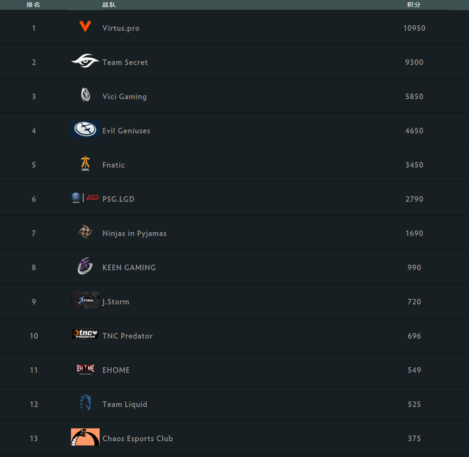Click the Chaos Esports Club snake logo
Screen dimensions: 469x457
click(x=85, y=437)
